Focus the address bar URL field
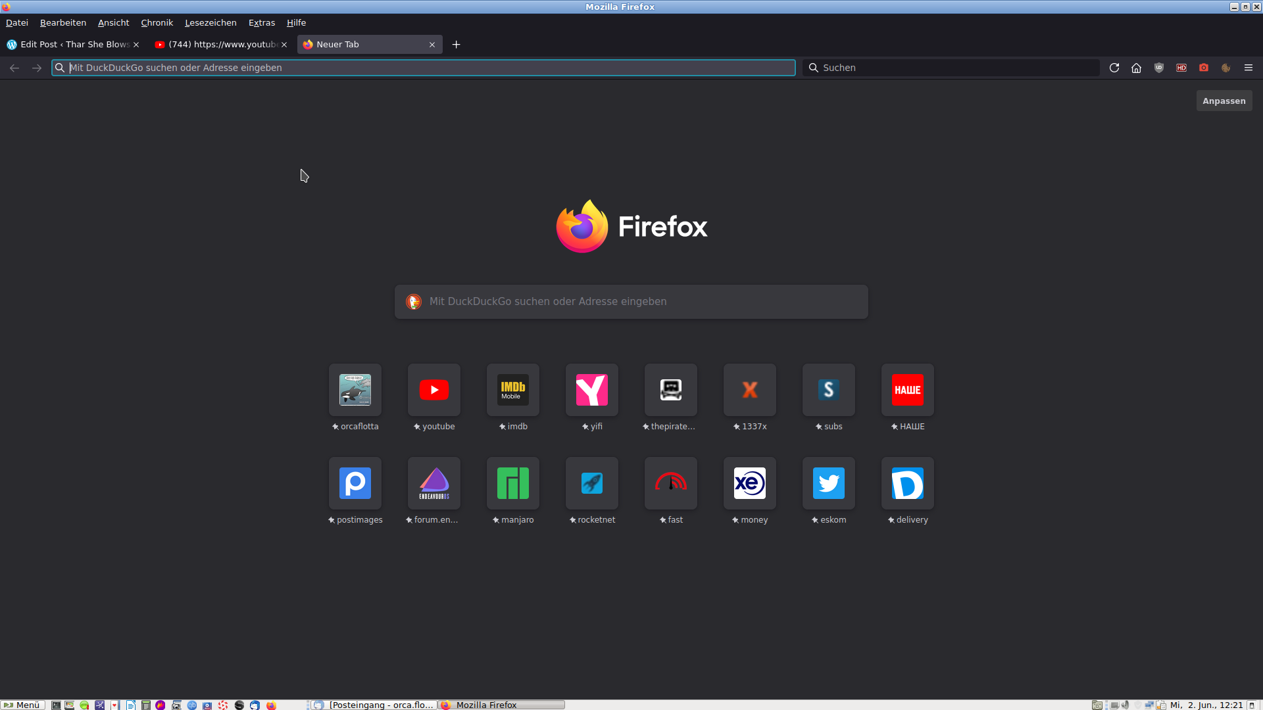The image size is (1263, 710). pyautogui.click(x=424, y=68)
